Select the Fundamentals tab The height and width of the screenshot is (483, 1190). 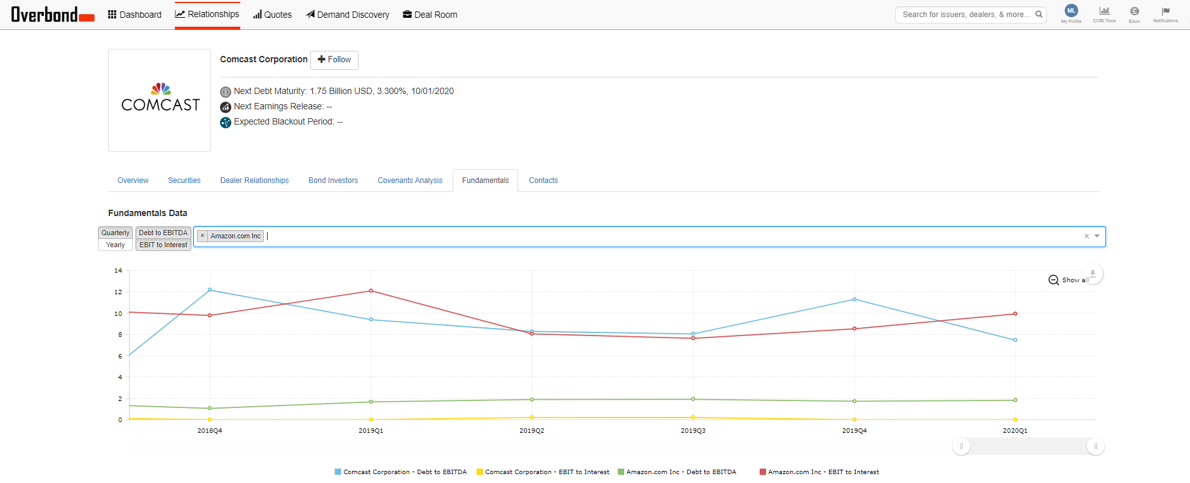(x=486, y=180)
